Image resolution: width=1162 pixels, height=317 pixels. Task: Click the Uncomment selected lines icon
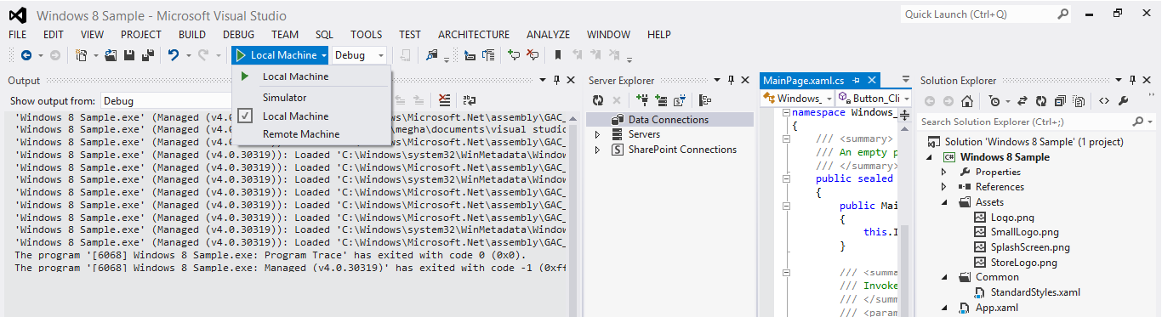click(x=533, y=55)
